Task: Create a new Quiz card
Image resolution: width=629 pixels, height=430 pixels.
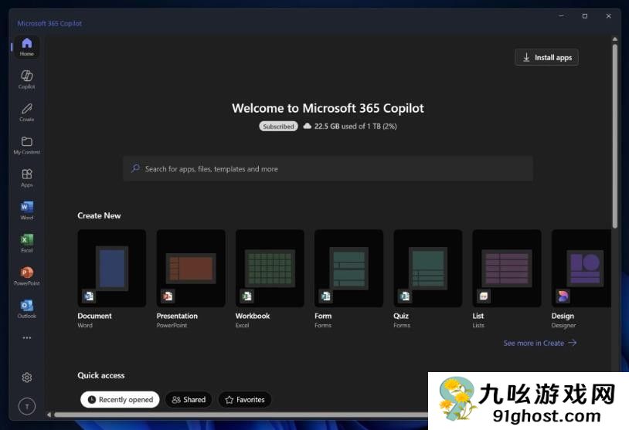Action: pos(428,268)
